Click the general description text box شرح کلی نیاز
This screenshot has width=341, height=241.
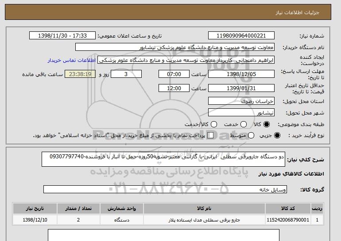163,159
